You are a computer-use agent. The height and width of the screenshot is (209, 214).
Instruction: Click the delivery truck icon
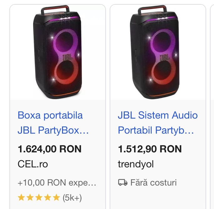[123, 182]
